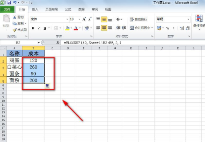Toggle underline formatting
Viewport: 205px width, 142px height.
click(45, 28)
